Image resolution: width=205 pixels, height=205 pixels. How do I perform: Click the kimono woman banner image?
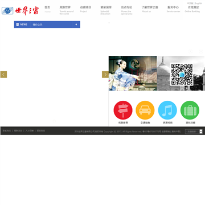pyautogui.click(x=133, y=73)
